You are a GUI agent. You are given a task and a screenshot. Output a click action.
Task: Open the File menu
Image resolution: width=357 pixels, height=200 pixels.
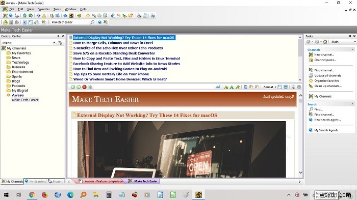(x=12, y=9)
